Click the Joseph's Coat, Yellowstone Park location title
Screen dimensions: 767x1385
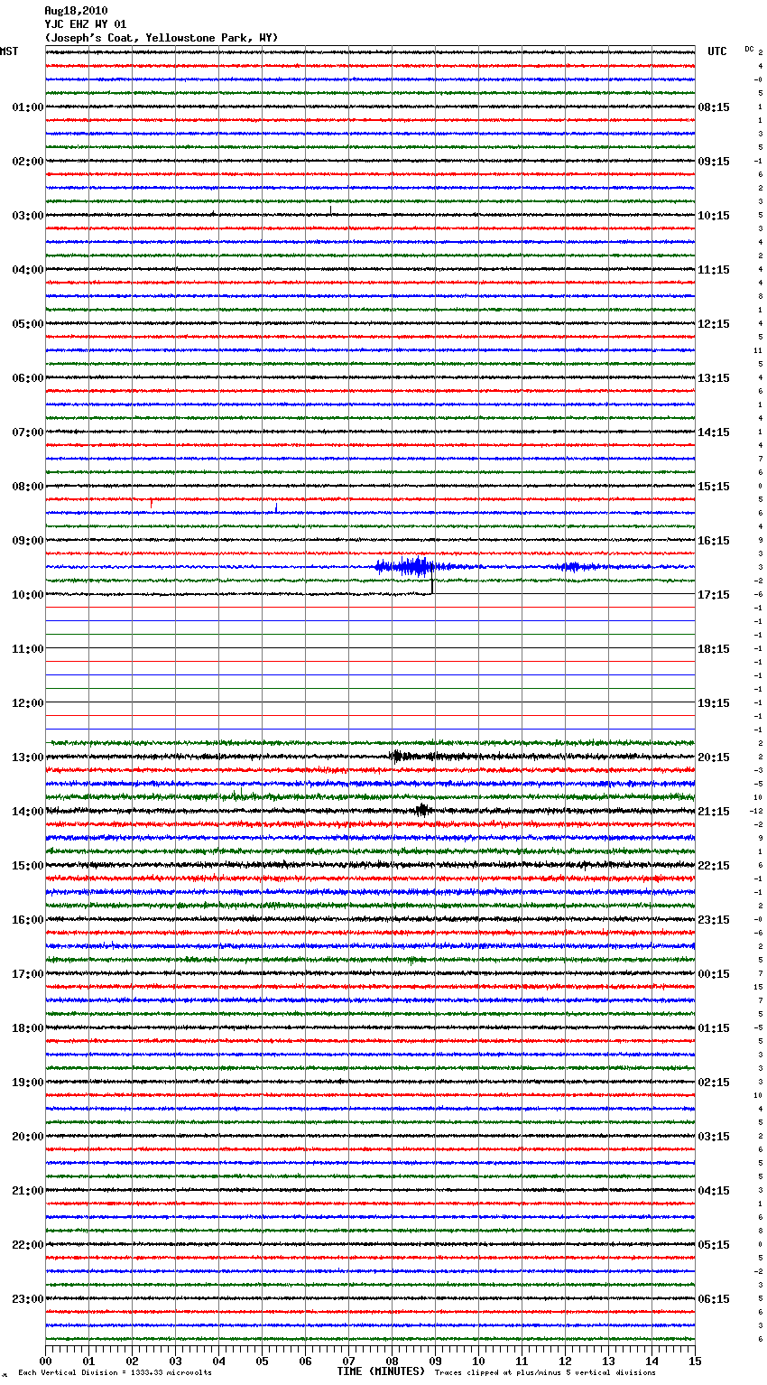pyautogui.click(x=162, y=38)
